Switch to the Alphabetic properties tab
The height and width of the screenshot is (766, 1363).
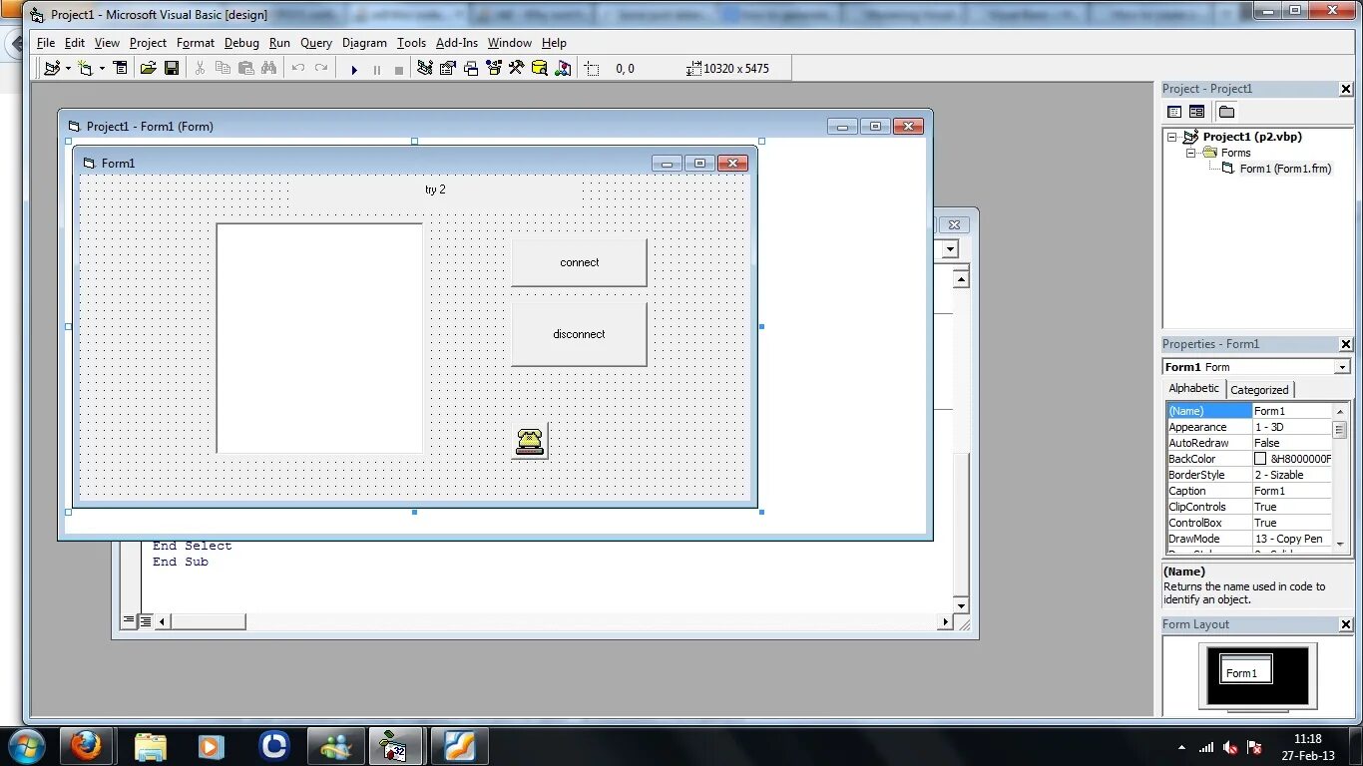pos(1194,389)
